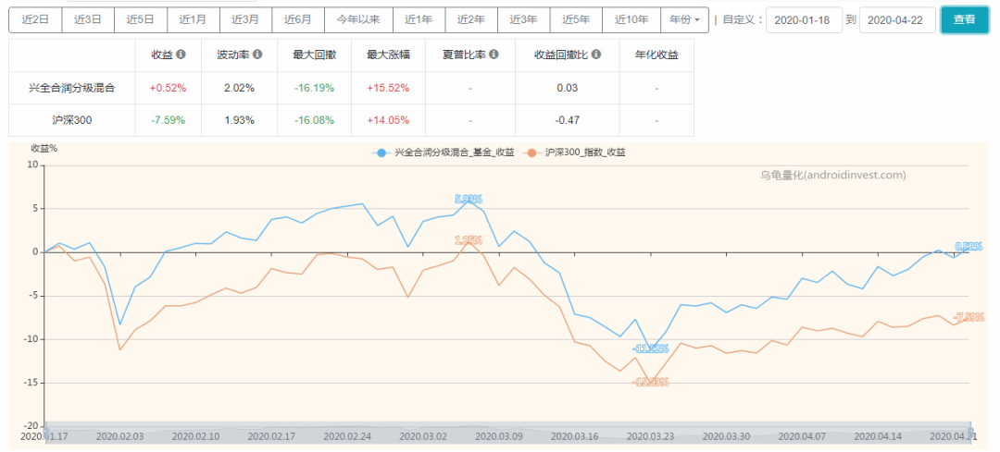This screenshot has width=1000, height=452.
Task: Select the 近2年 time range
Action: click(x=471, y=19)
